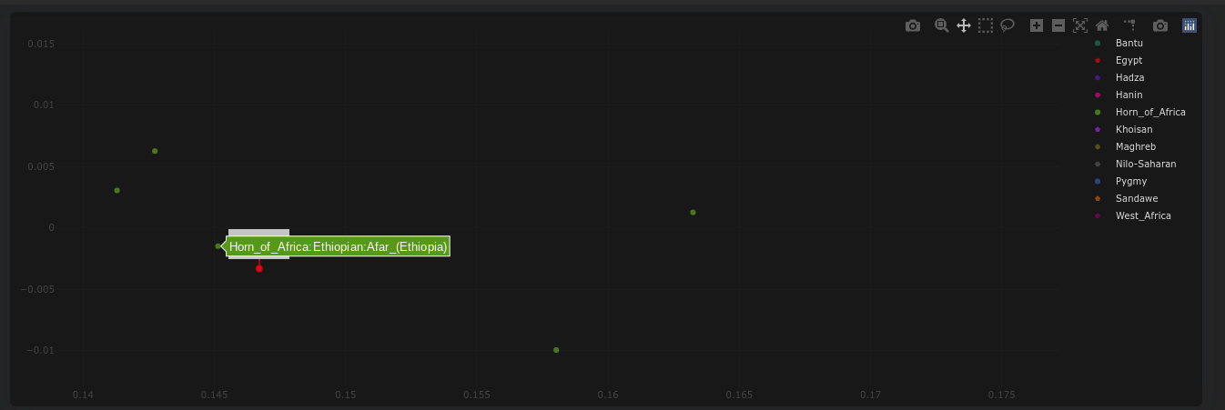Click the 0.16 x-axis tick label

click(x=608, y=395)
